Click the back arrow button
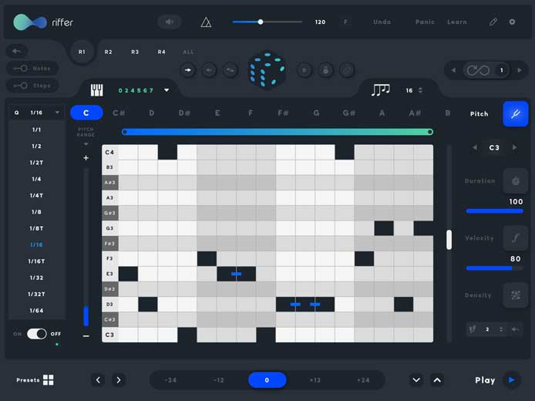This screenshot has height=401, width=535. pyautogui.click(x=17, y=51)
